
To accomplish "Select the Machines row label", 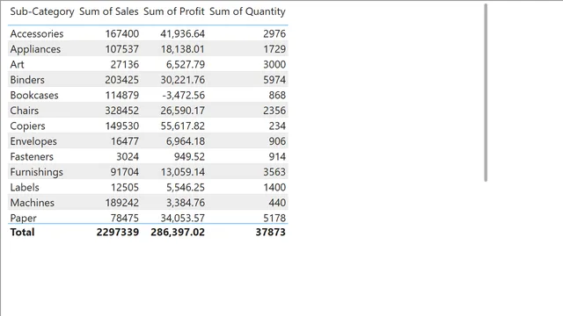I will tap(32, 203).
